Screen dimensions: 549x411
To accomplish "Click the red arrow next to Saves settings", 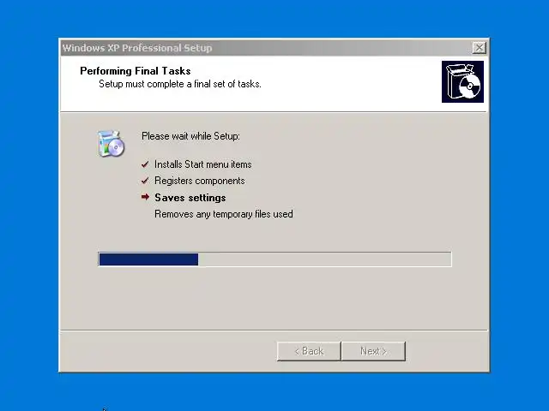I will point(145,197).
